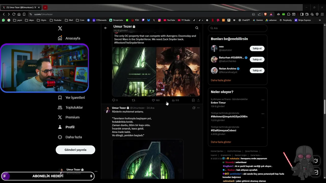Follow Baturhan with Takip et

(x=257, y=59)
